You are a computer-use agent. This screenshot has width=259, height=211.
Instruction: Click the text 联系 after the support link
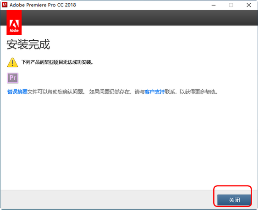pos(170,92)
